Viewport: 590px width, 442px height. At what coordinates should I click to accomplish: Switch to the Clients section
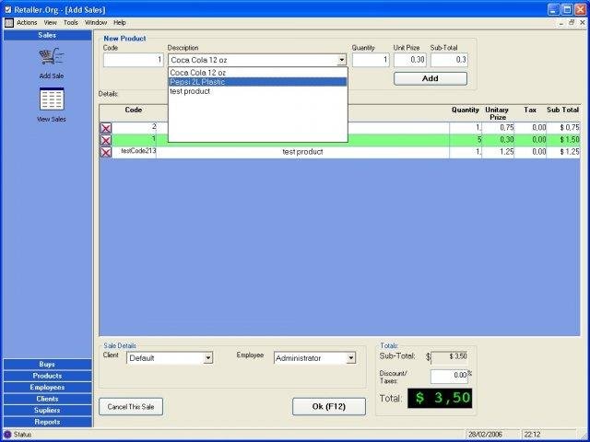[47, 399]
